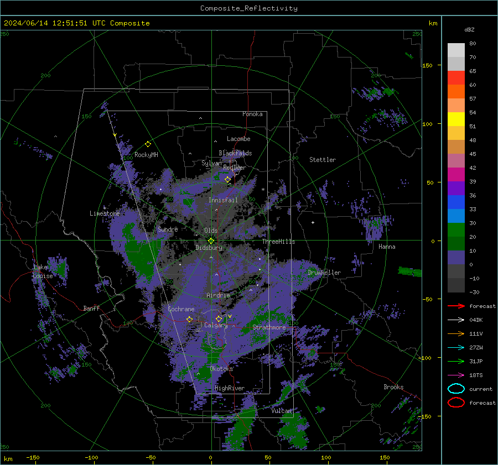
Task: Click the -100 tick on bottom axis
Action: coord(91,457)
